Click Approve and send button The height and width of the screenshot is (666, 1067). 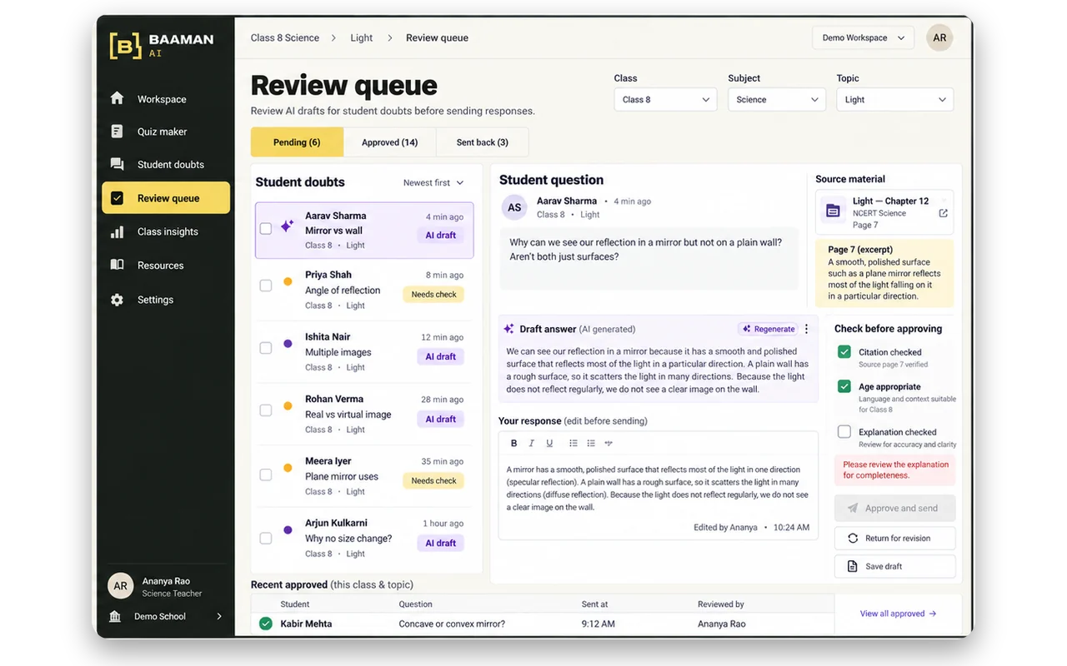point(895,508)
